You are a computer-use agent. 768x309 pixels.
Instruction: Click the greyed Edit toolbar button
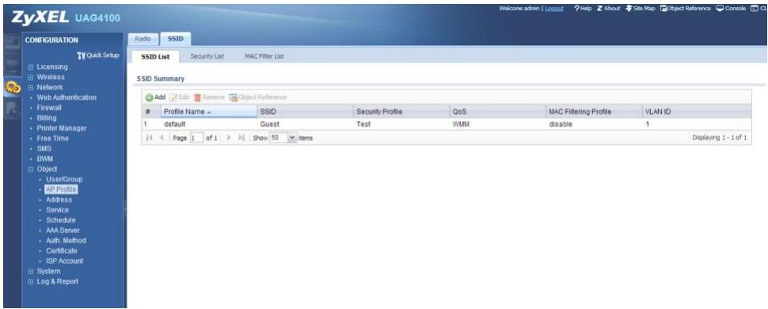180,97
